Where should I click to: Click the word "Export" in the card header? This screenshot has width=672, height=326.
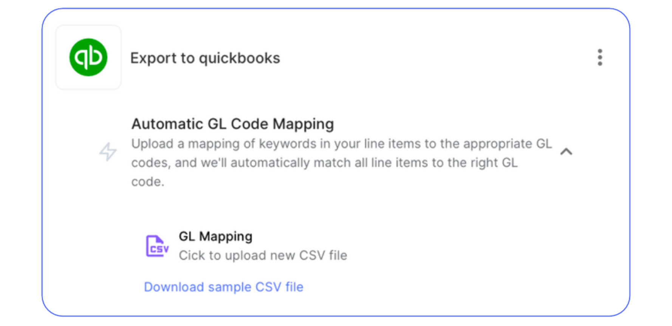click(x=153, y=58)
